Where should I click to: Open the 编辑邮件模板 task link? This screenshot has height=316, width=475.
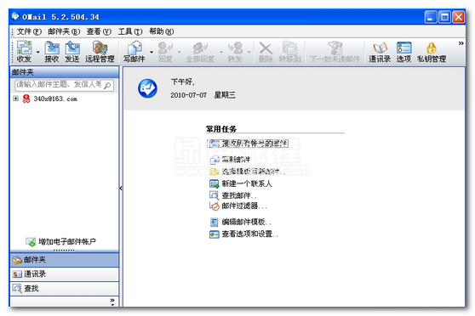(241, 222)
